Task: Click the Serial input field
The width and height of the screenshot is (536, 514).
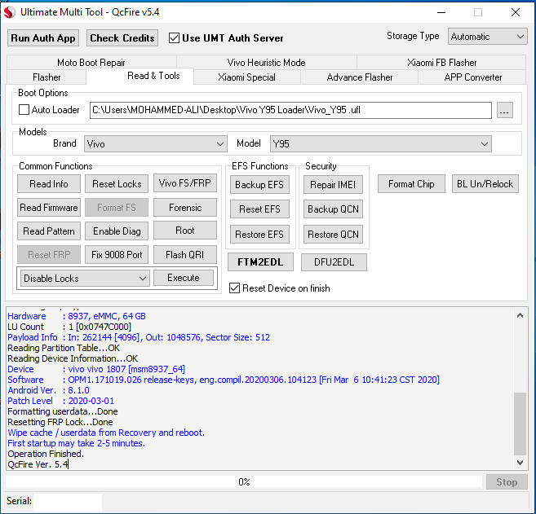Action: (68, 502)
